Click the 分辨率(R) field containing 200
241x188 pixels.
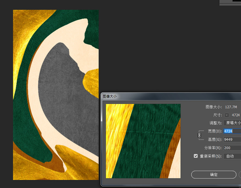click(x=232, y=148)
